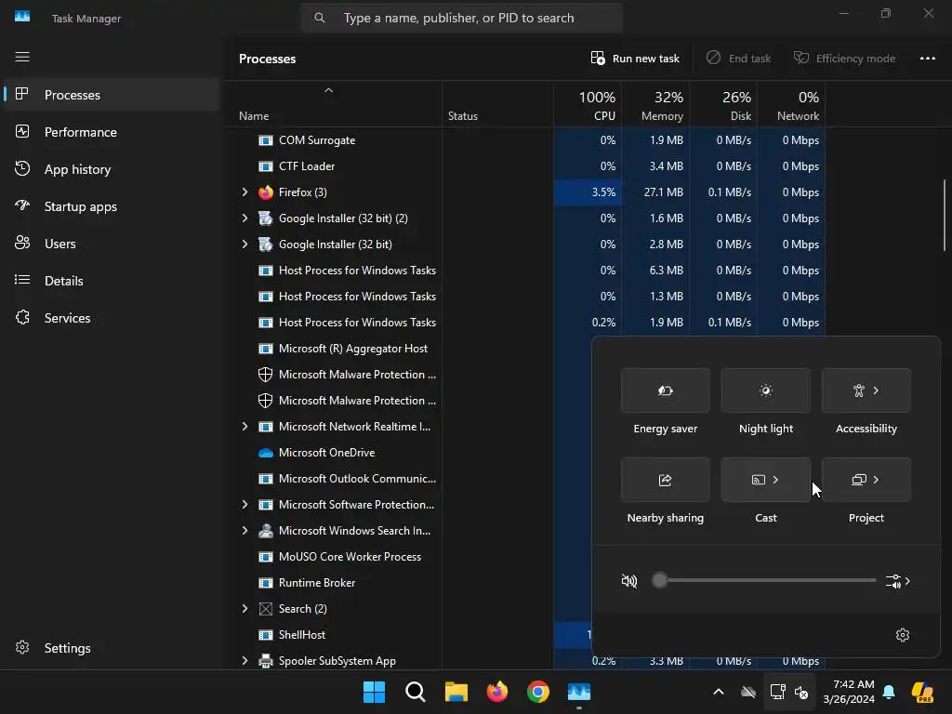952x714 pixels.
Task: Switch to App history page
Action: (112, 169)
